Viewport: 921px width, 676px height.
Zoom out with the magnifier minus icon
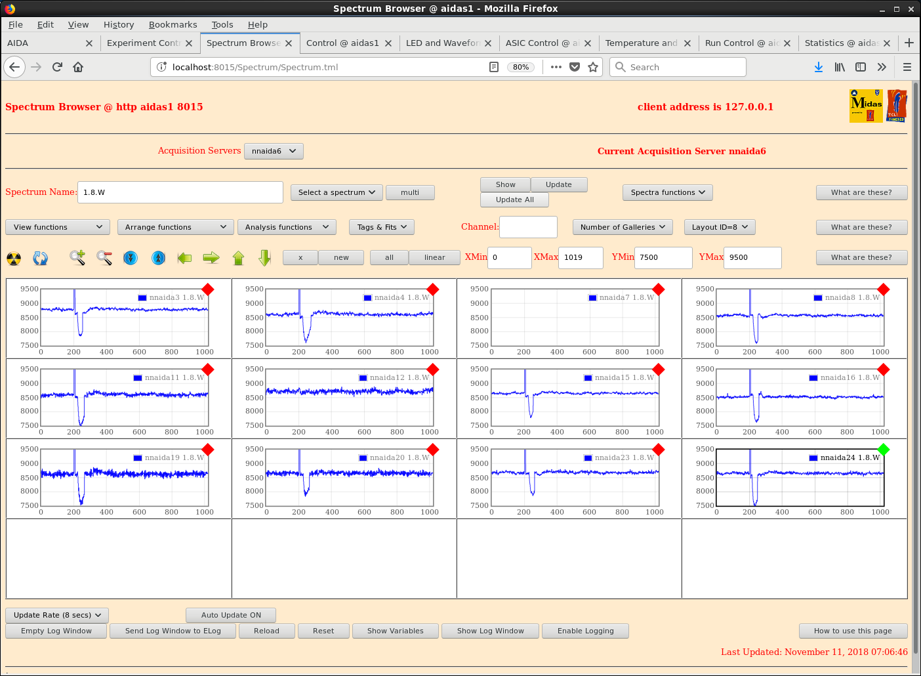(x=104, y=258)
